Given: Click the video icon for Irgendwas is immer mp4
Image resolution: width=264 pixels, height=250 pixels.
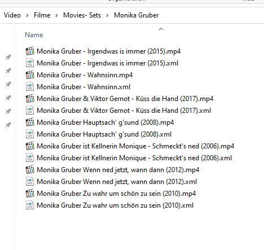Looking at the screenshot, I should [30, 51].
